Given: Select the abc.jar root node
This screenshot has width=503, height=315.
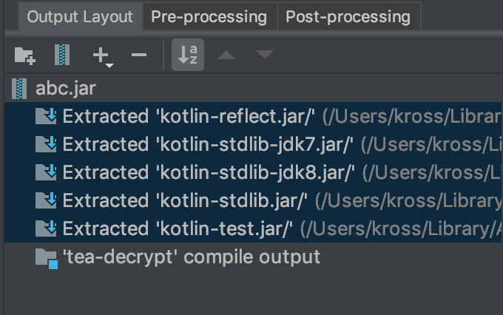Looking at the screenshot, I should pos(65,89).
